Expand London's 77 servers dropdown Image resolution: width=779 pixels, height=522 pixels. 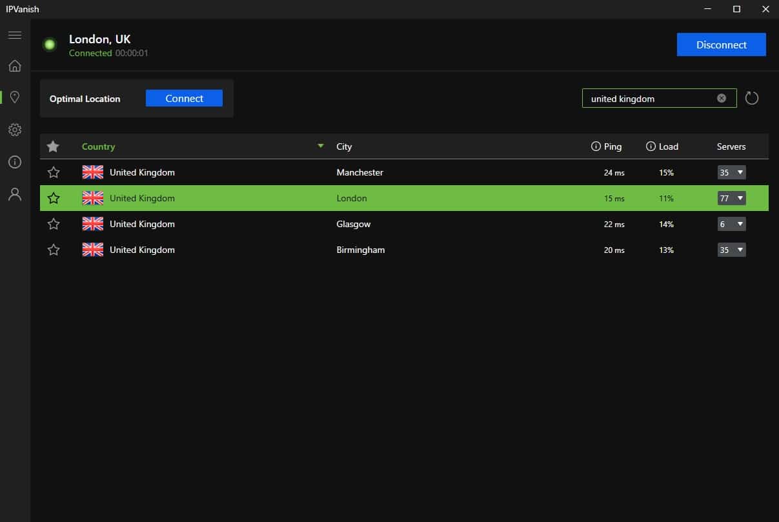(732, 198)
